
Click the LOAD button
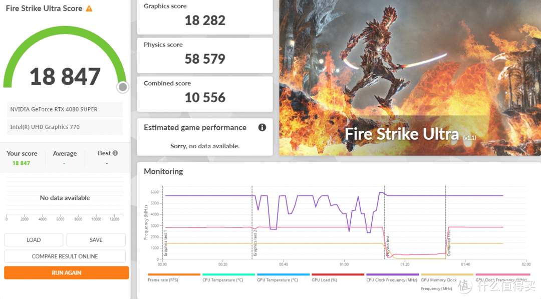point(34,240)
